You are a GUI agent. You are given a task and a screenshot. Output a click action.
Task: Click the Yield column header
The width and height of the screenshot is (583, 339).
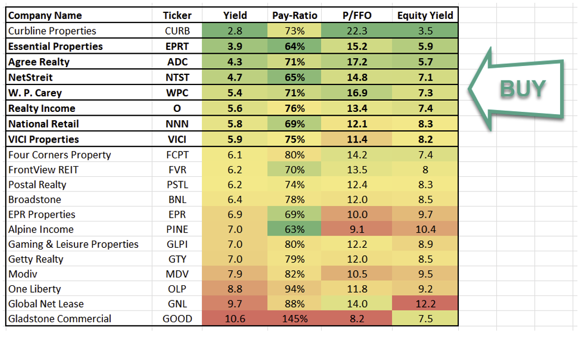click(x=234, y=15)
